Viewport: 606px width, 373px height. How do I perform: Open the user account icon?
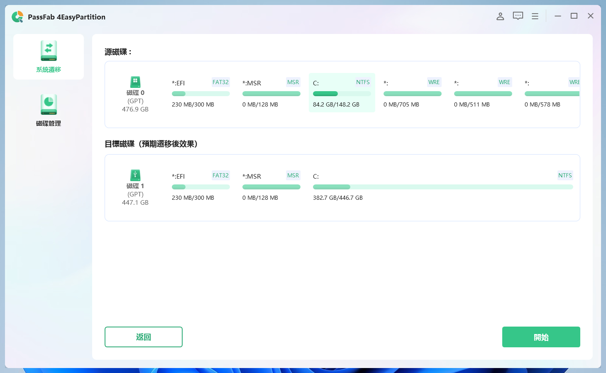(500, 16)
